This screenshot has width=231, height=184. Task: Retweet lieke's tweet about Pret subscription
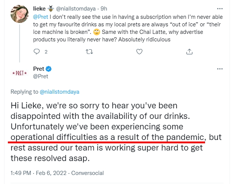pos(90,52)
